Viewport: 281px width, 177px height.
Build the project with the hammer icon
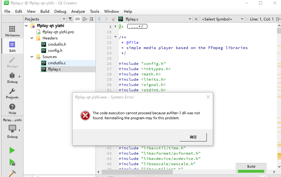tap(12, 174)
